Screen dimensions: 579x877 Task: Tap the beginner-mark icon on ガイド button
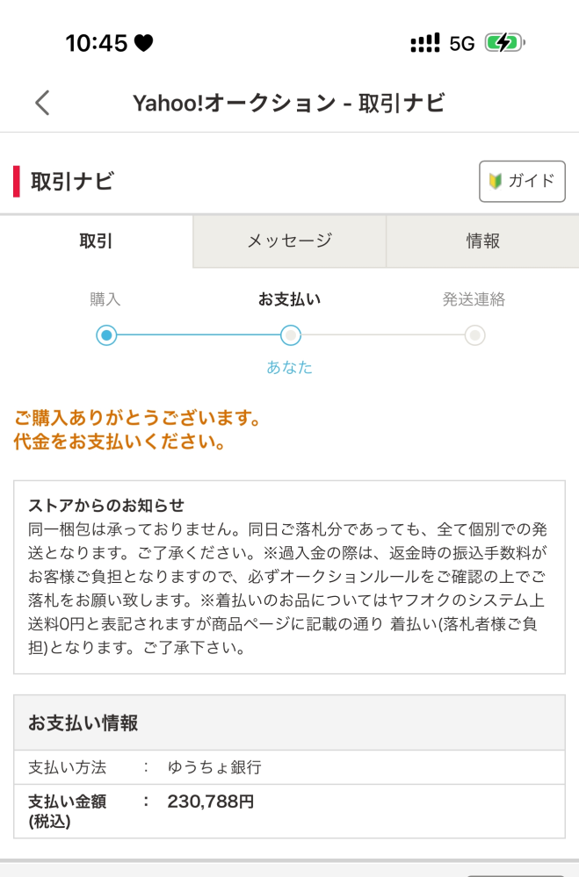tap(496, 182)
